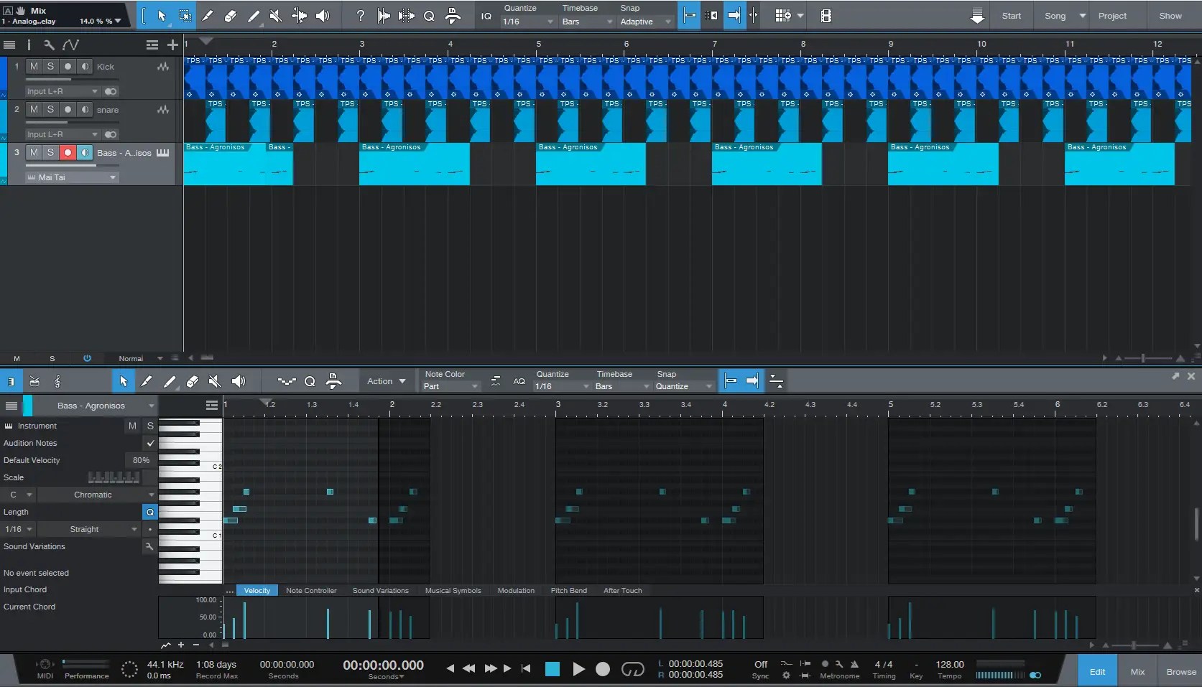Screen dimensions: 1202x687
Task: Open the track inspector info icon
Action: pyautogui.click(x=29, y=45)
